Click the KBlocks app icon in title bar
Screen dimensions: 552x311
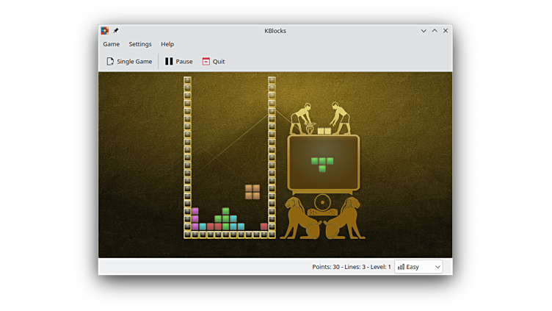(105, 31)
